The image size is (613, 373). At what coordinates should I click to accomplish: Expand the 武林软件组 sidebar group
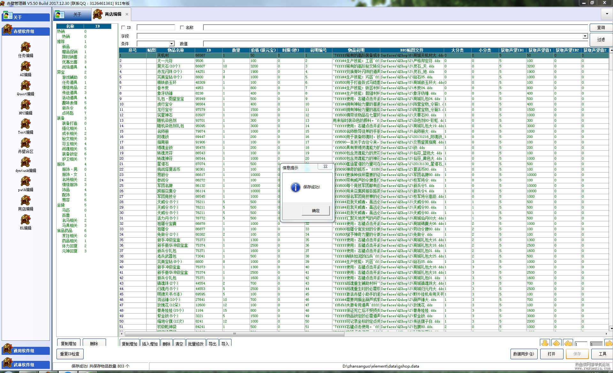click(26, 364)
